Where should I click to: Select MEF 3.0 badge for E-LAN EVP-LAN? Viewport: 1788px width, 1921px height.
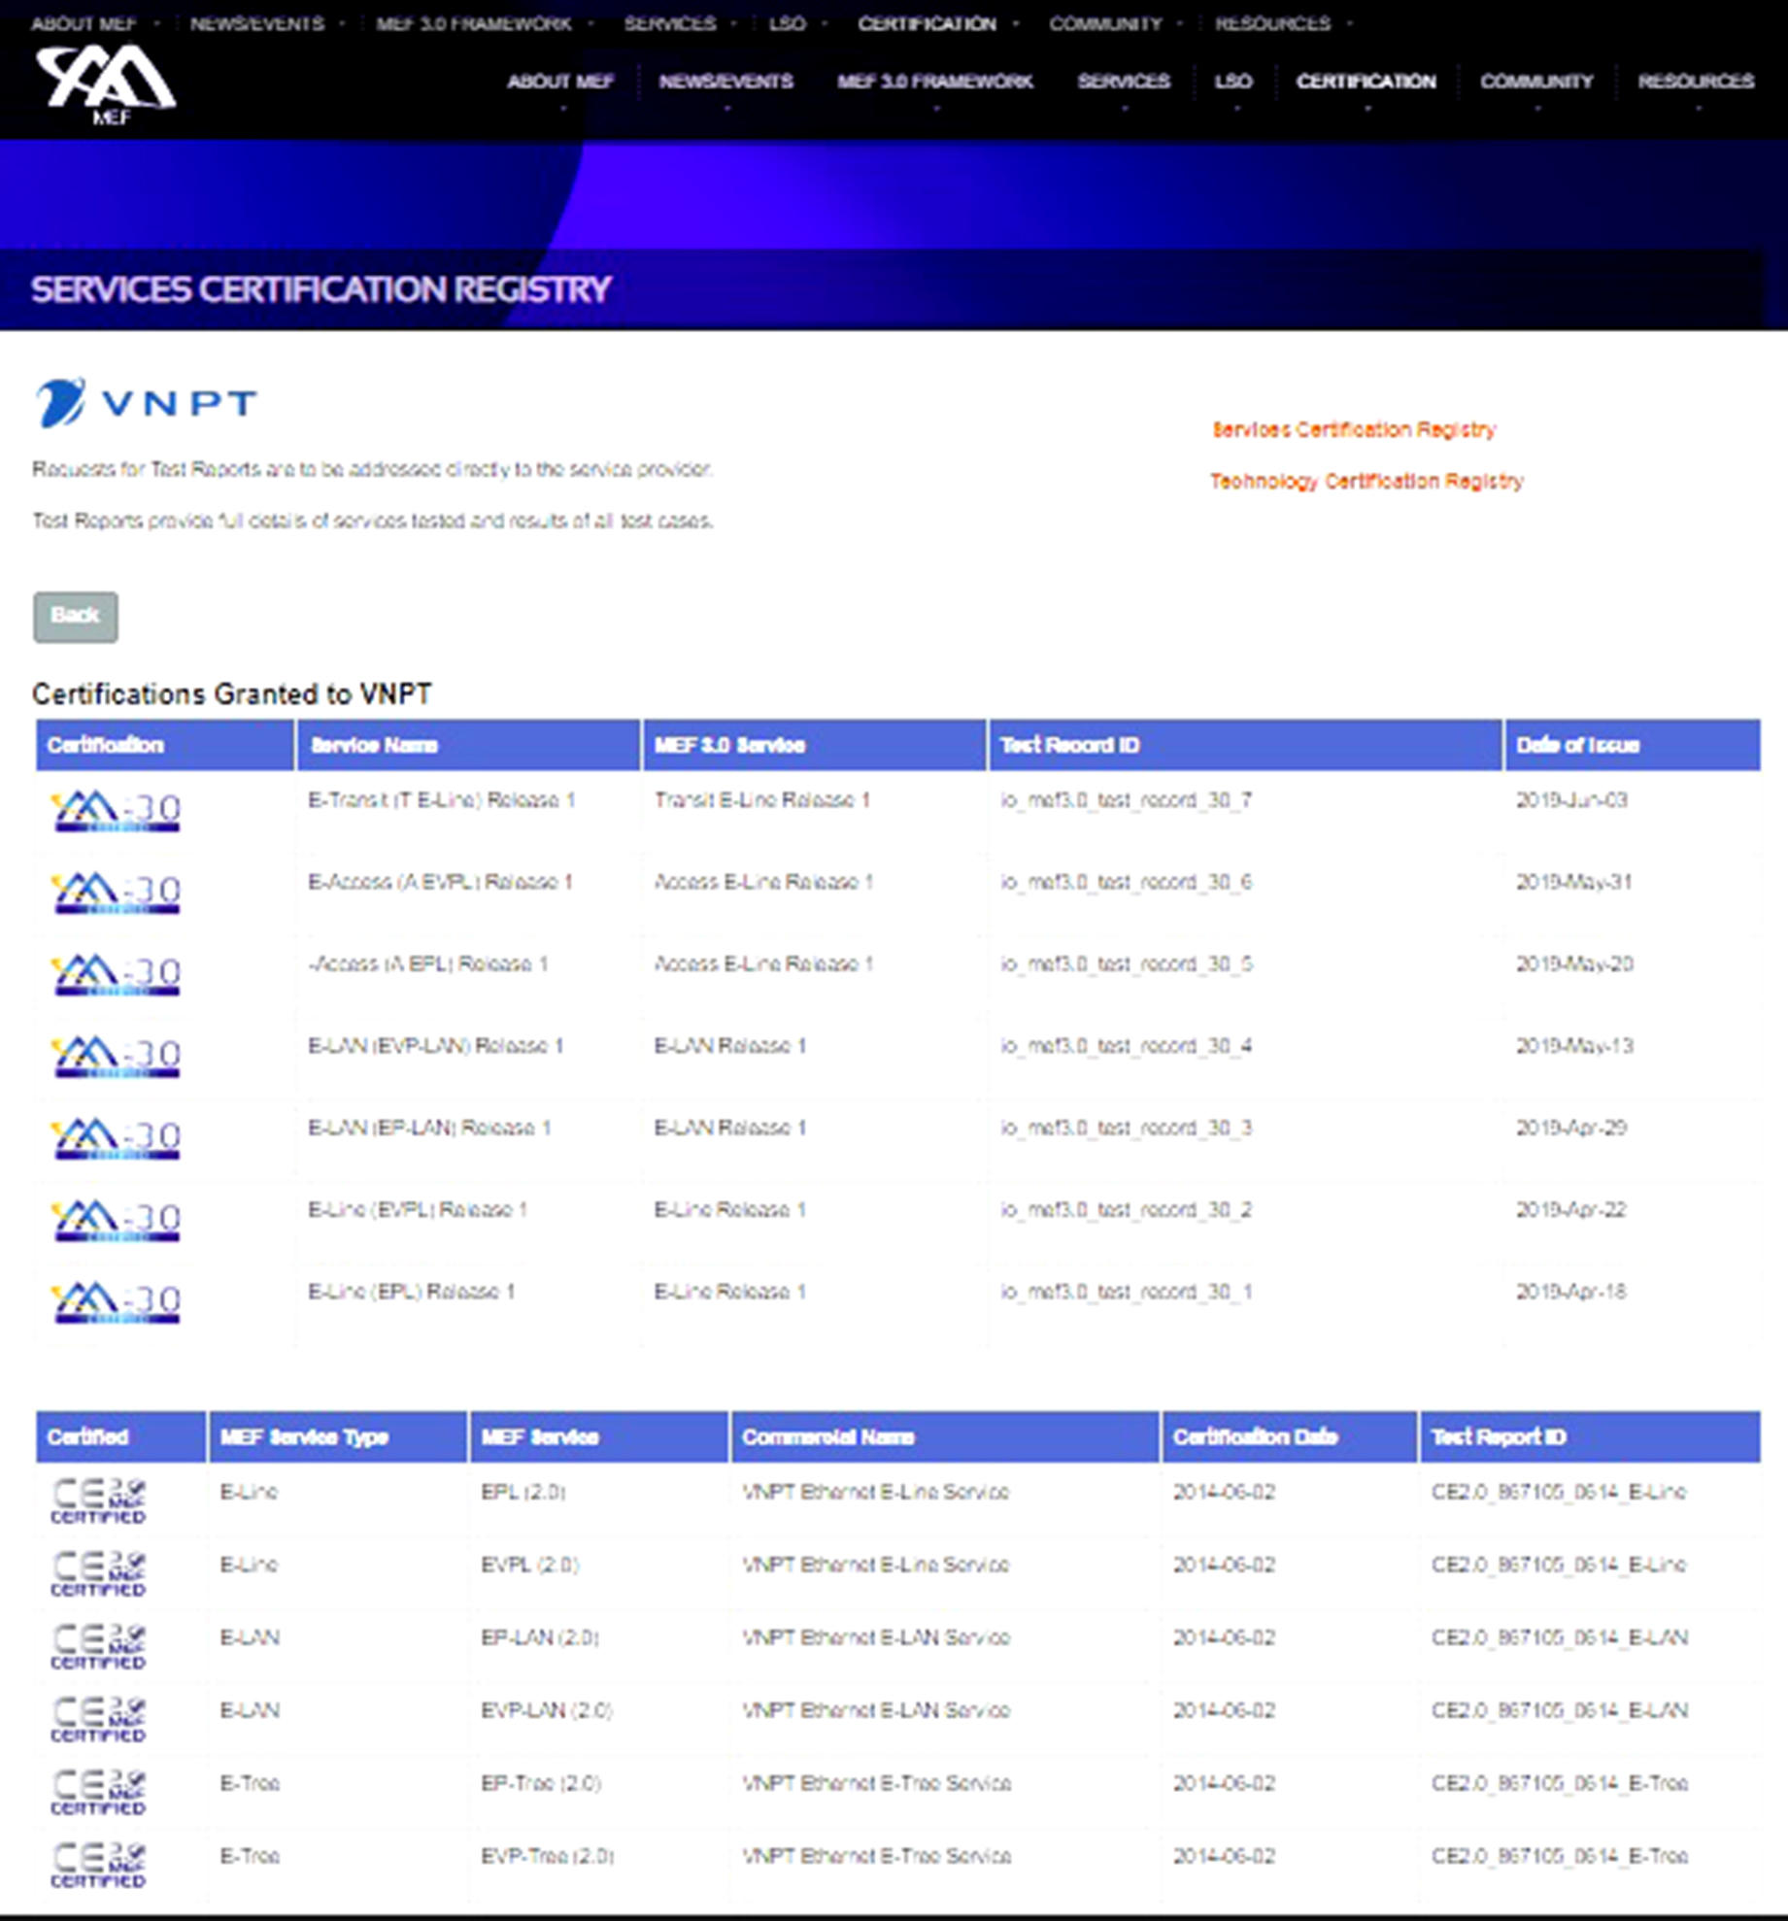117,1058
